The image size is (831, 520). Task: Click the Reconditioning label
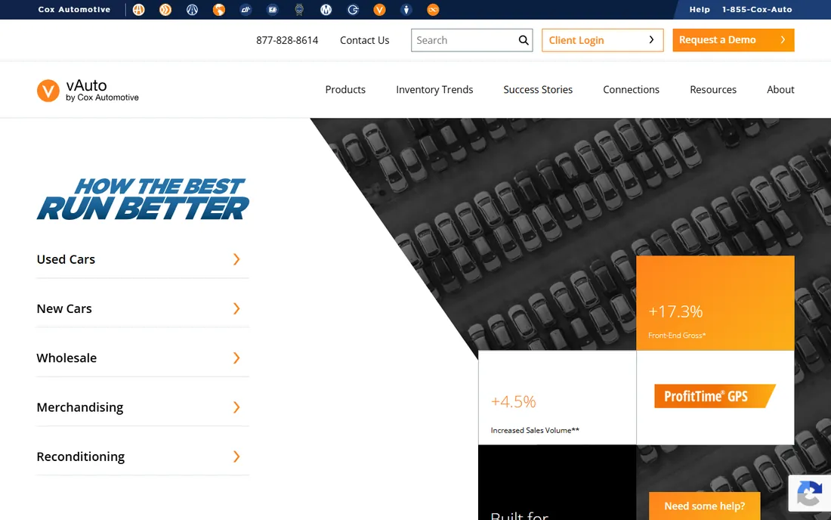(x=81, y=457)
